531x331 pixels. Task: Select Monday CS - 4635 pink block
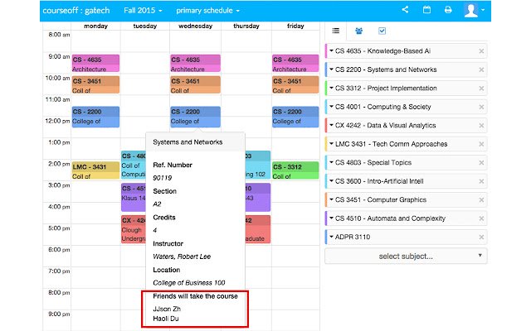tap(95, 63)
